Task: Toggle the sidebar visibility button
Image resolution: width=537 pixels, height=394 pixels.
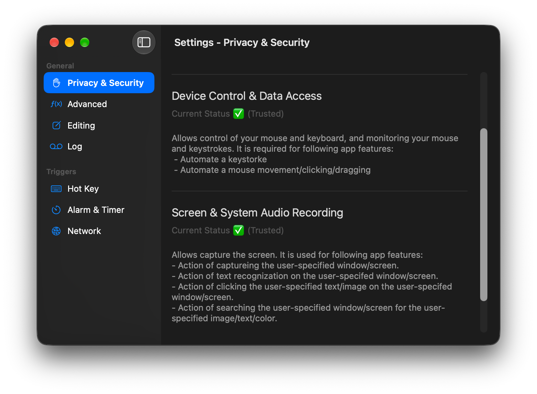Action: tap(144, 42)
